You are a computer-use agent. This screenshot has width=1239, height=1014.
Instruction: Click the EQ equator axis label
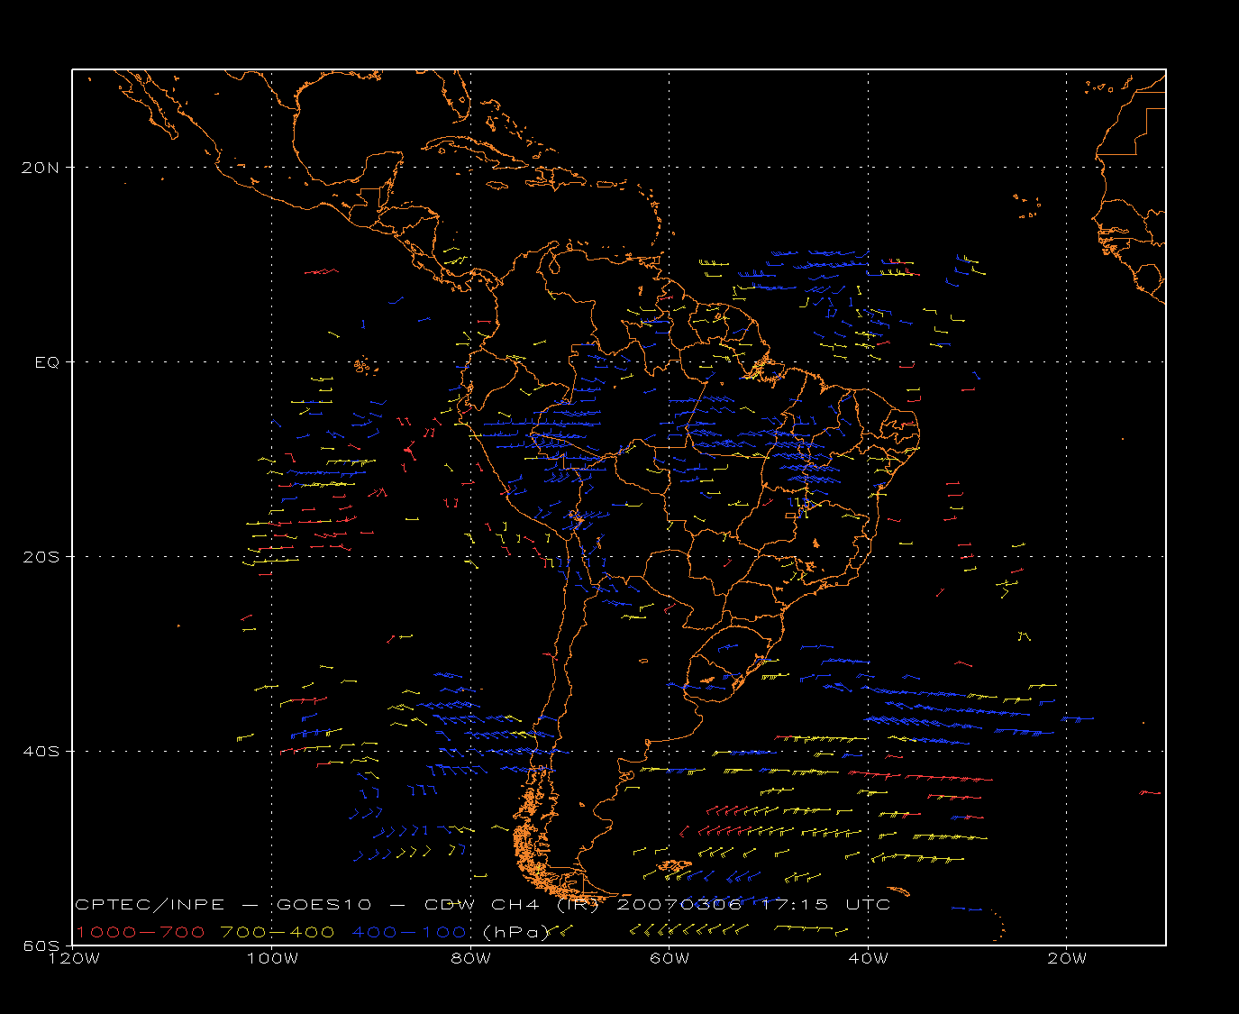47,361
